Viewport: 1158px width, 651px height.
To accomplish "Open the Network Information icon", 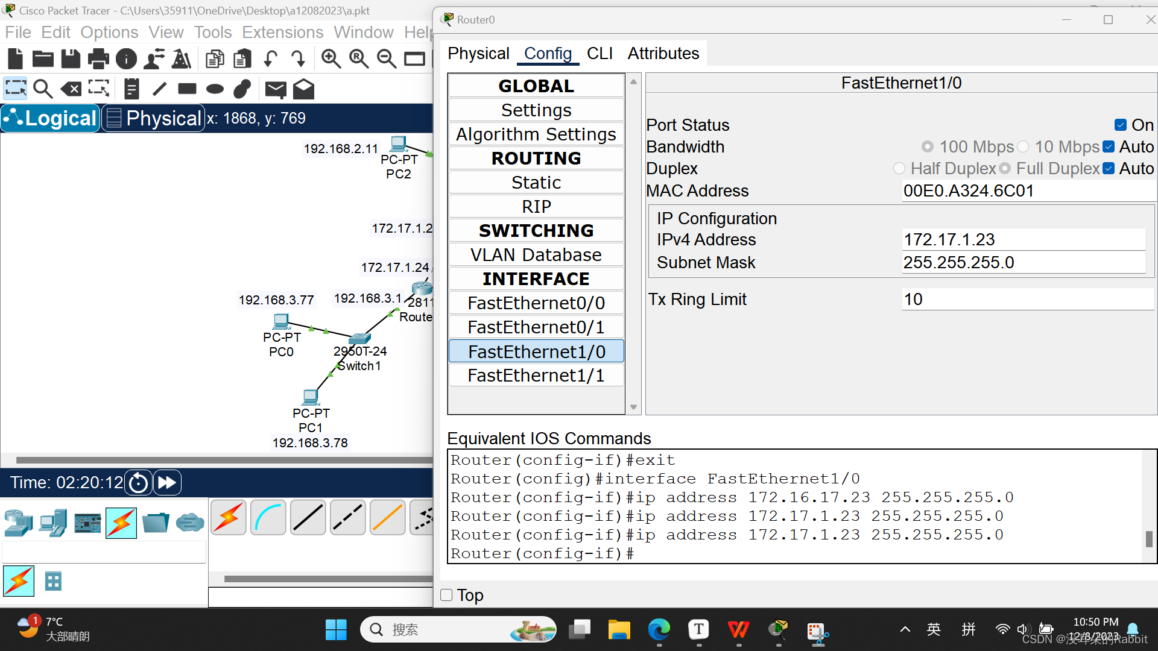I will 126,58.
